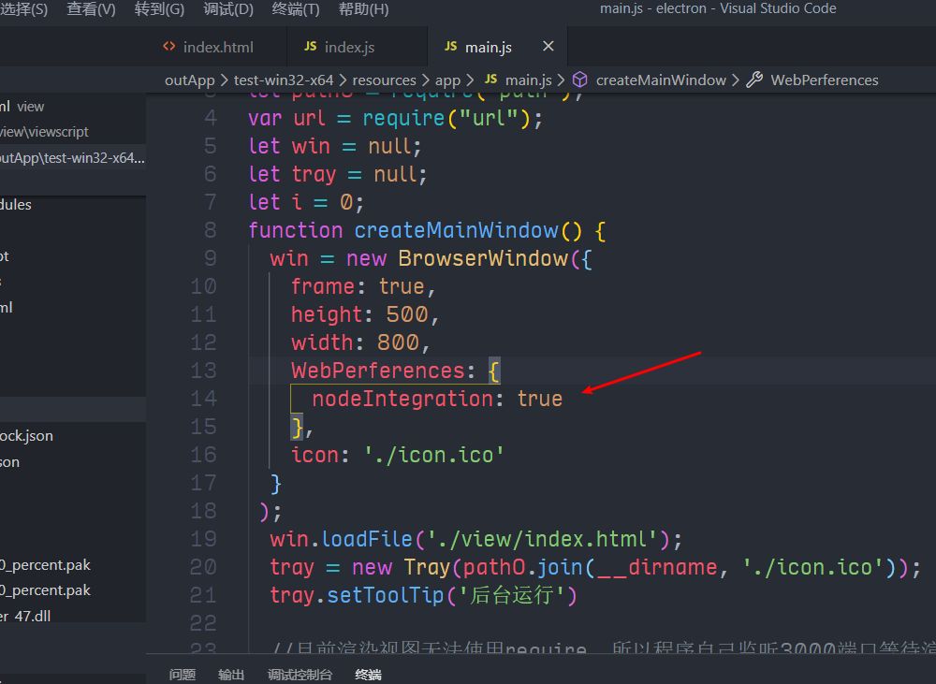This screenshot has width=936, height=684.
Task: Click the JS icon on main.js tab
Action: pyautogui.click(x=451, y=47)
